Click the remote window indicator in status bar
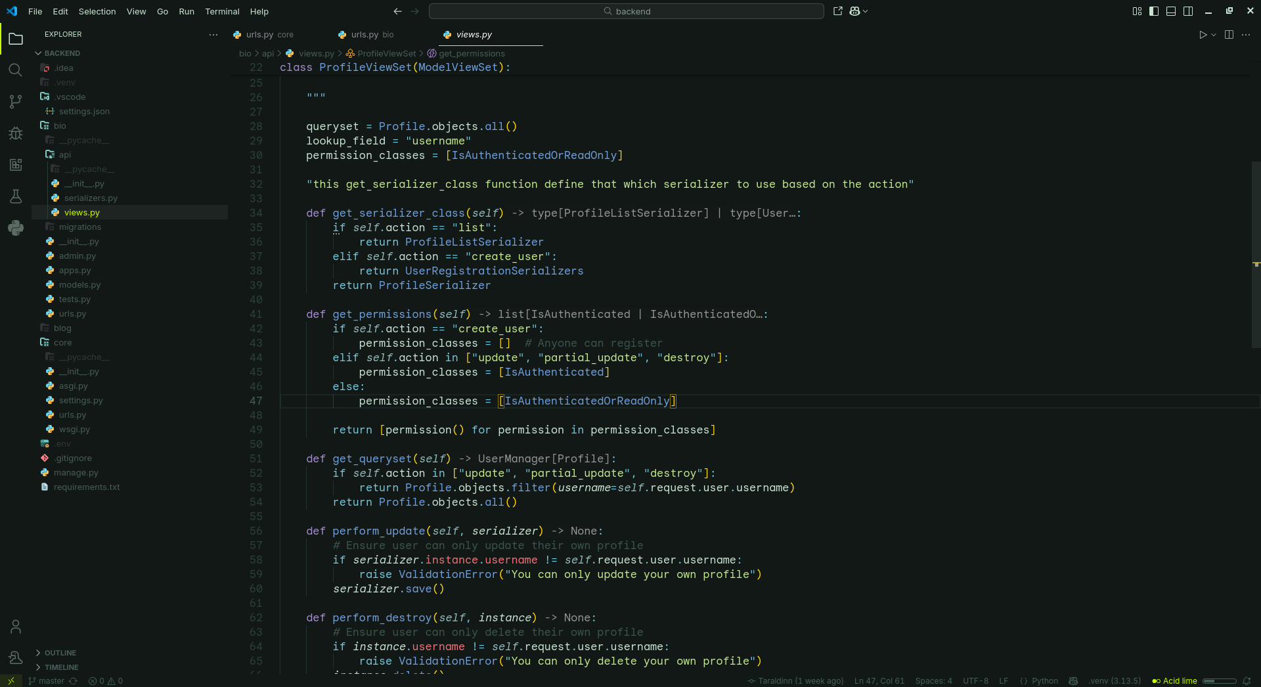The image size is (1261, 687). [x=11, y=680]
